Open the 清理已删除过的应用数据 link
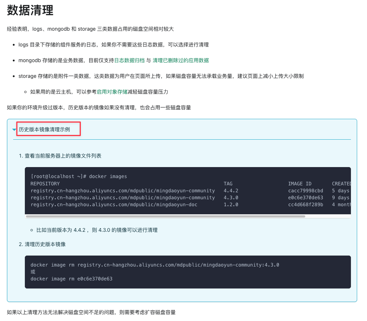 [181, 60]
